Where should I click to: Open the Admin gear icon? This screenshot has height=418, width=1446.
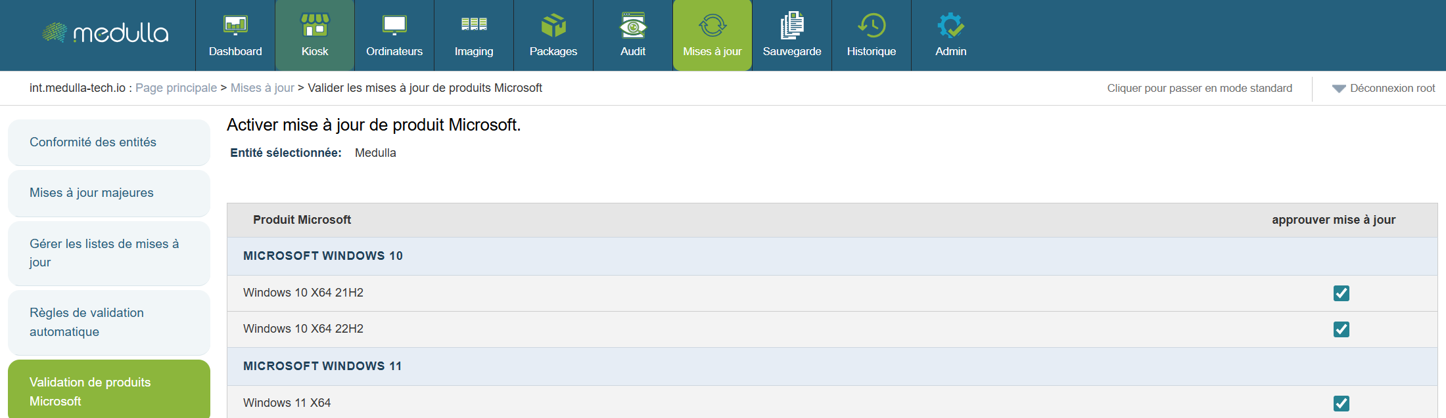coord(951,26)
